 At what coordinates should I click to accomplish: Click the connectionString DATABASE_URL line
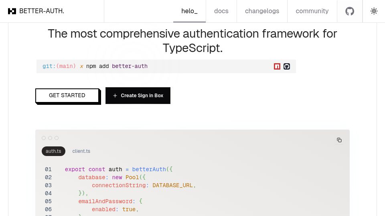click(144, 185)
